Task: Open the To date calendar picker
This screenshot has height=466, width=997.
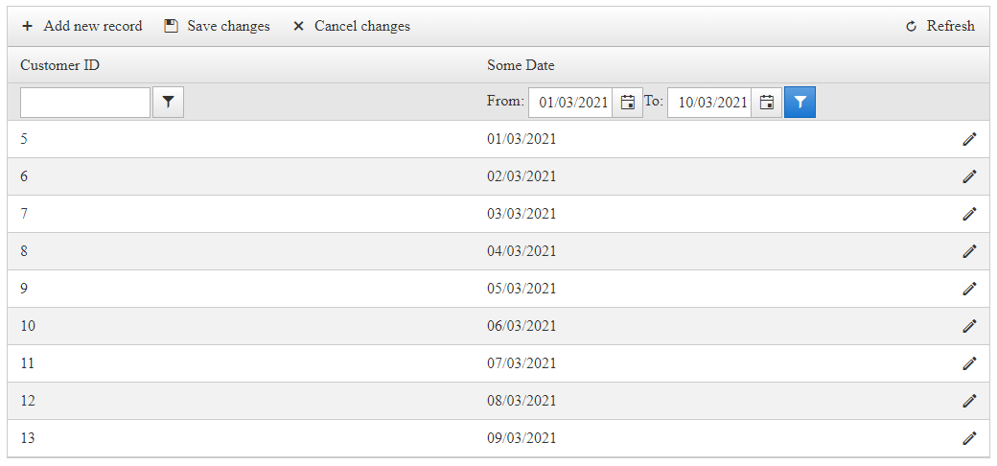Action: click(767, 103)
